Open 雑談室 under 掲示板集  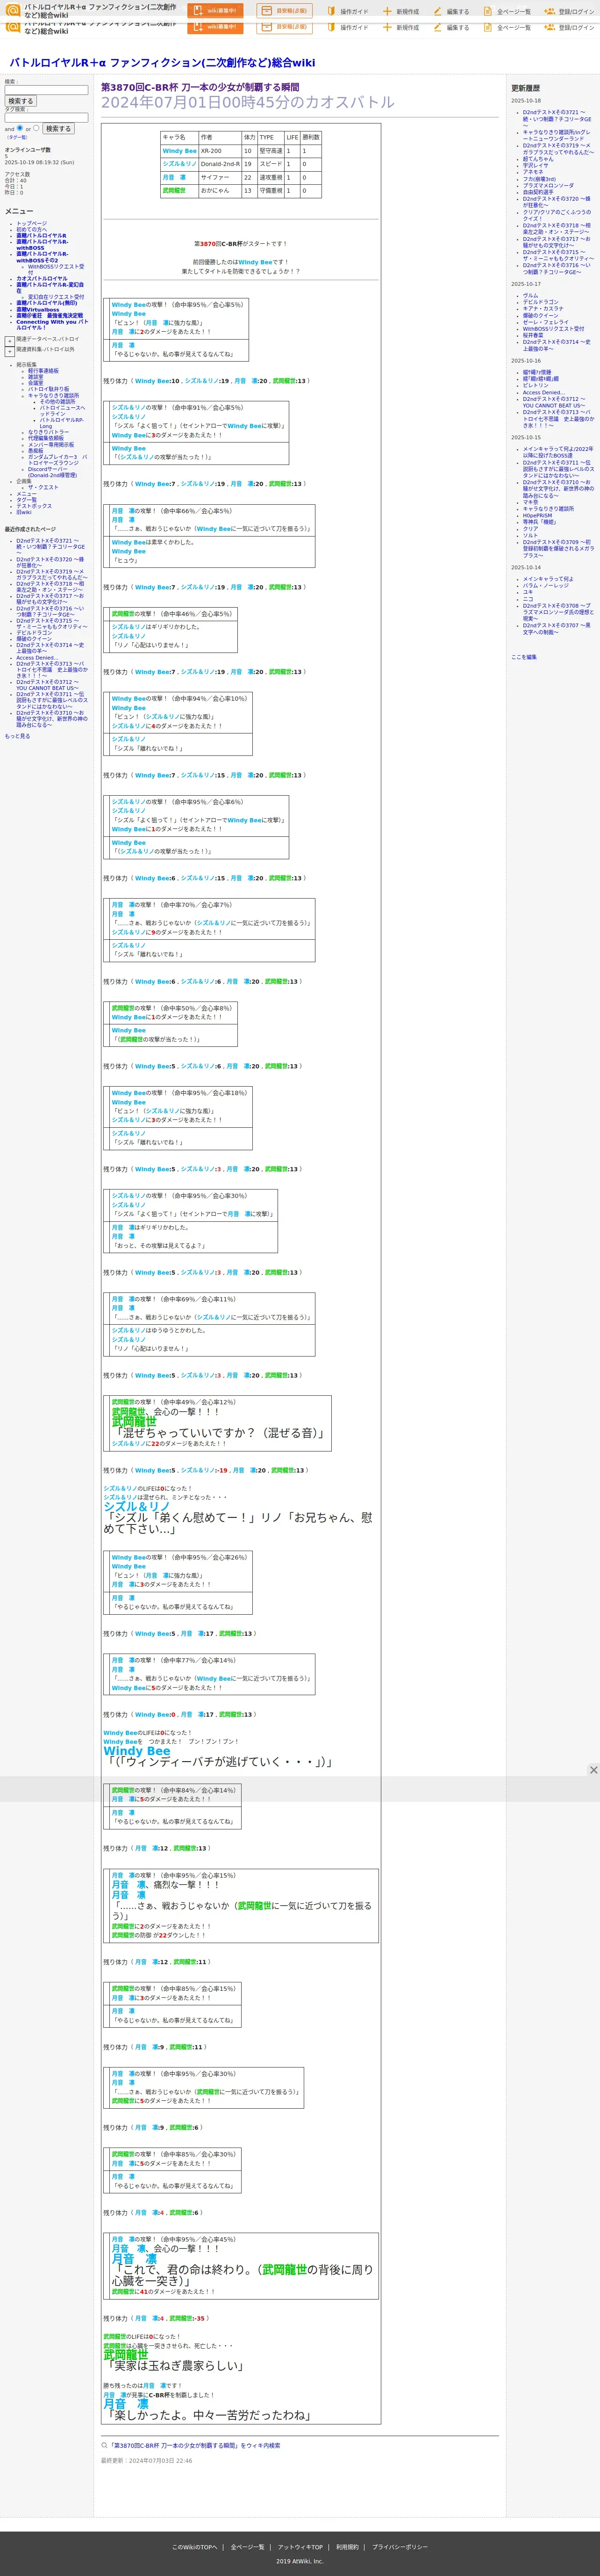(36, 376)
